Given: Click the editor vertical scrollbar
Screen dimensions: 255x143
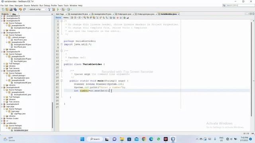Looking at the screenshot, I should 251,69.
